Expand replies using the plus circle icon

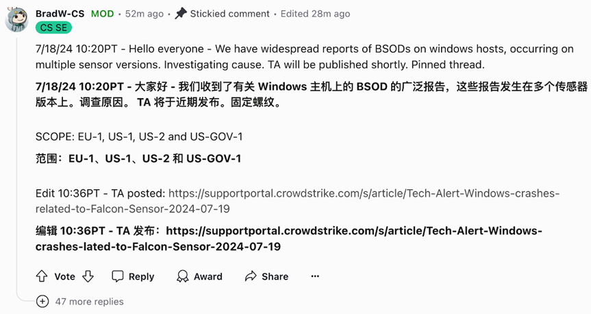coord(42,301)
